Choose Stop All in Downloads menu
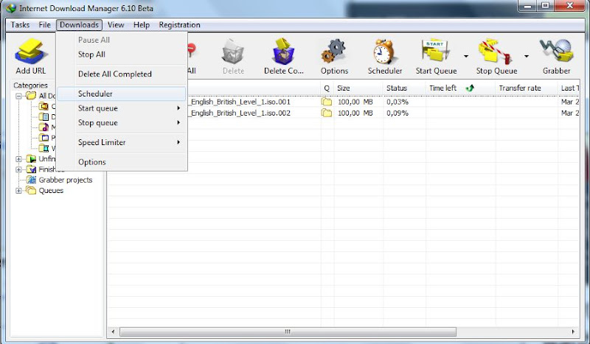590x344 pixels. pos(122,55)
